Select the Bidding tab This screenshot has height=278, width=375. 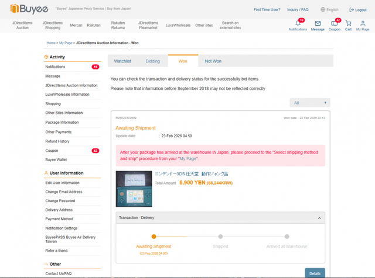pyautogui.click(x=152, y=61)
